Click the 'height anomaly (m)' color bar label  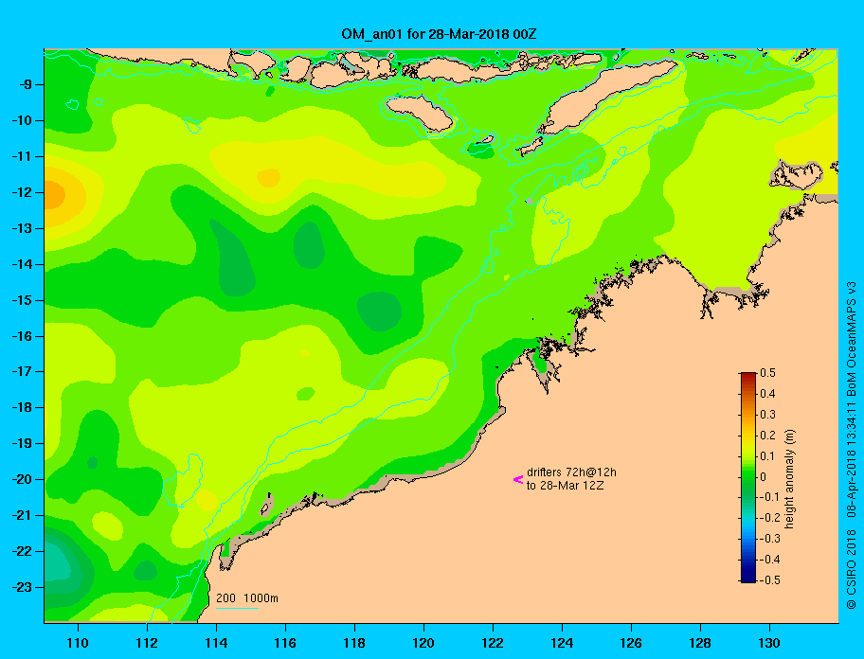789,478
